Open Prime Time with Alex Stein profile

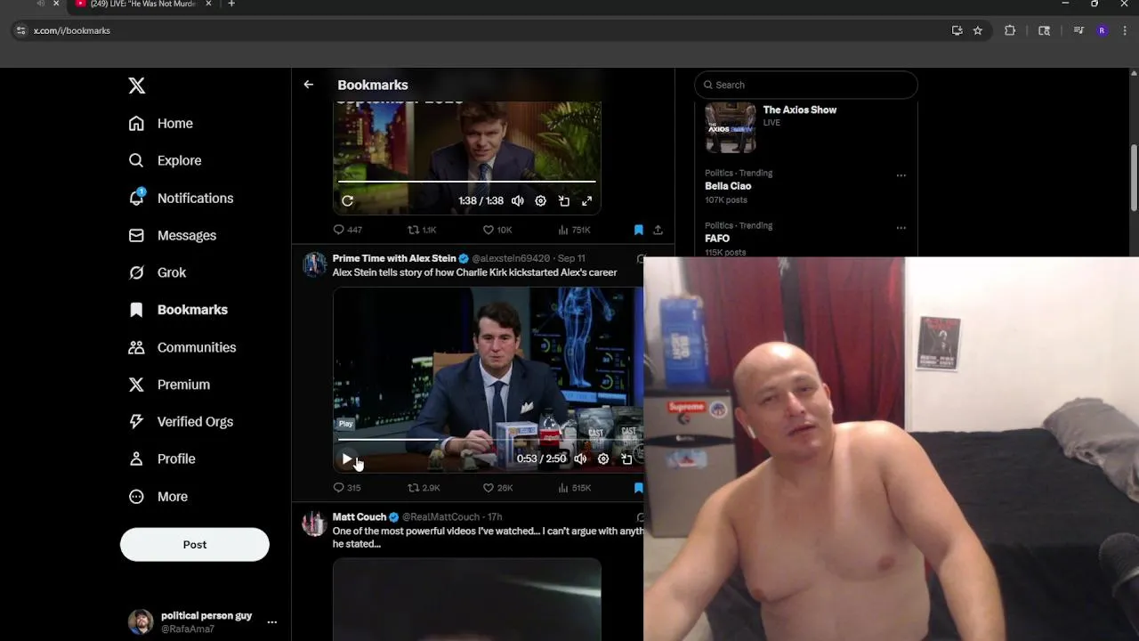(x=394, y=258)
